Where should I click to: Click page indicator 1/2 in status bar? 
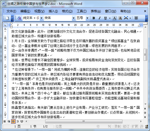[x=45, y=126]
